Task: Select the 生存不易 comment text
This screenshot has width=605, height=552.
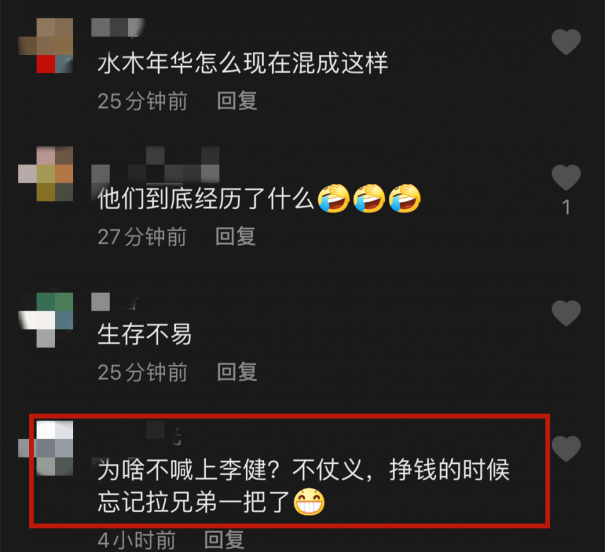Action: [145, 334]
